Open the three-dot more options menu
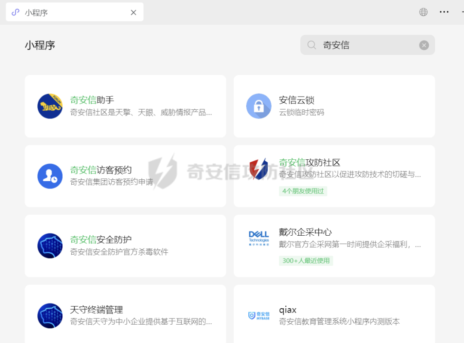The image size is (464, 343). (444, 12)
